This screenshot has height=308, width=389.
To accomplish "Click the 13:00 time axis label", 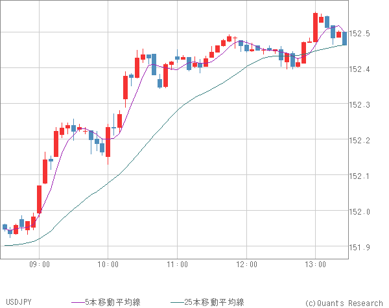I will pyautogui.click(x=315, y=264).
